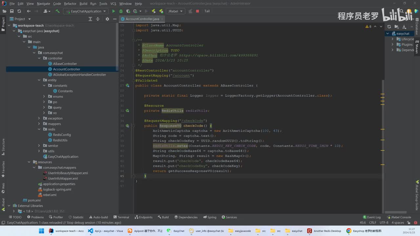
Task: Build project with the hammer icon
Action: point(57,11)
